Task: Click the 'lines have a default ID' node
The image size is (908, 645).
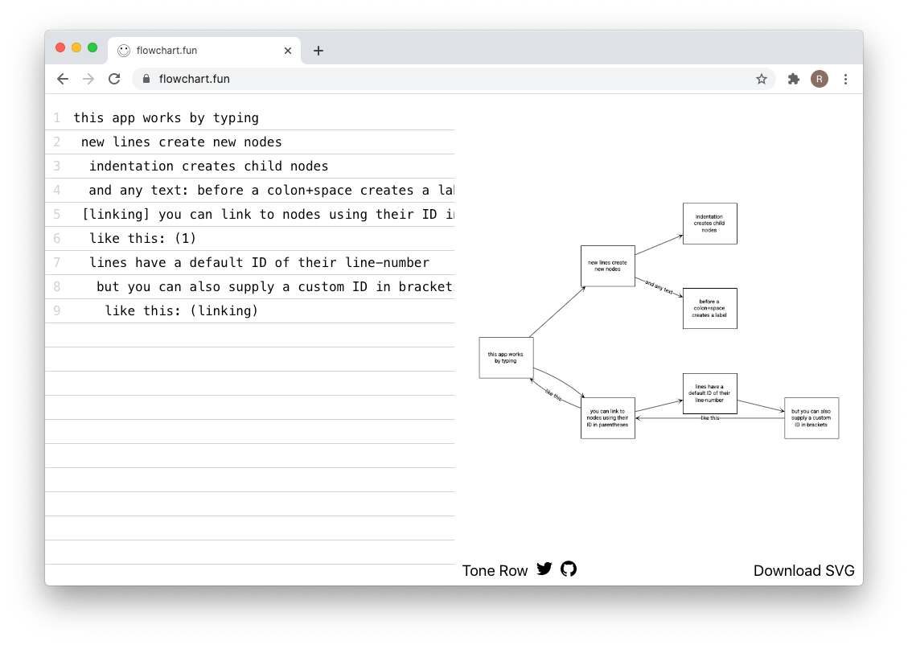Action: coord(710,394)
